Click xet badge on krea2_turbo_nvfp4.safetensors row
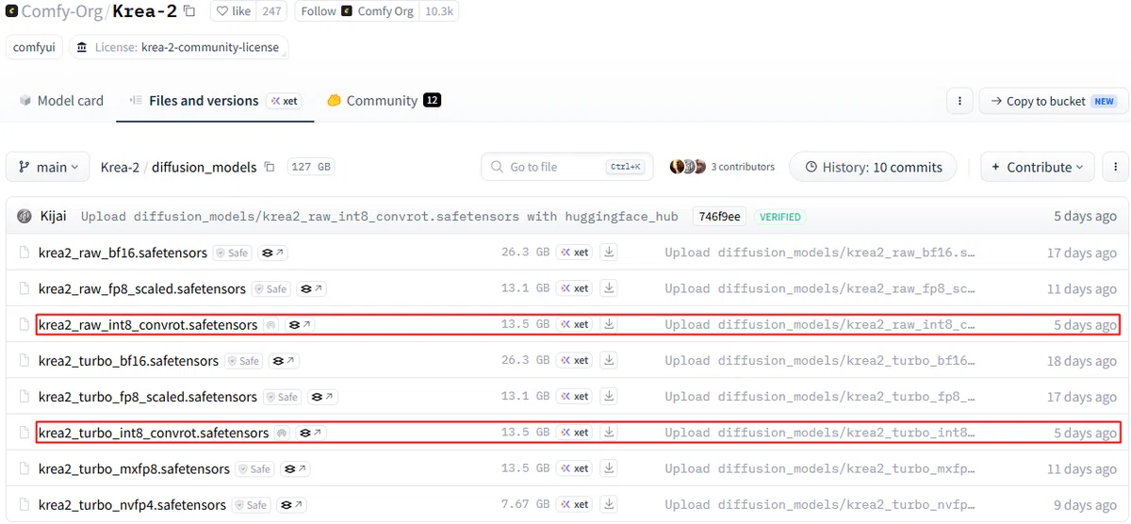Image resolution: width=1131 pixels, height=524 pixels. coord(574,504)
